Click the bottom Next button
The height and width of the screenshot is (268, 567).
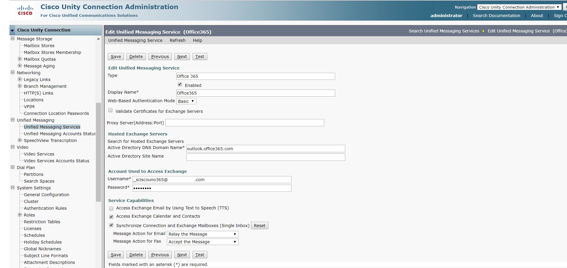click(182, 255)
